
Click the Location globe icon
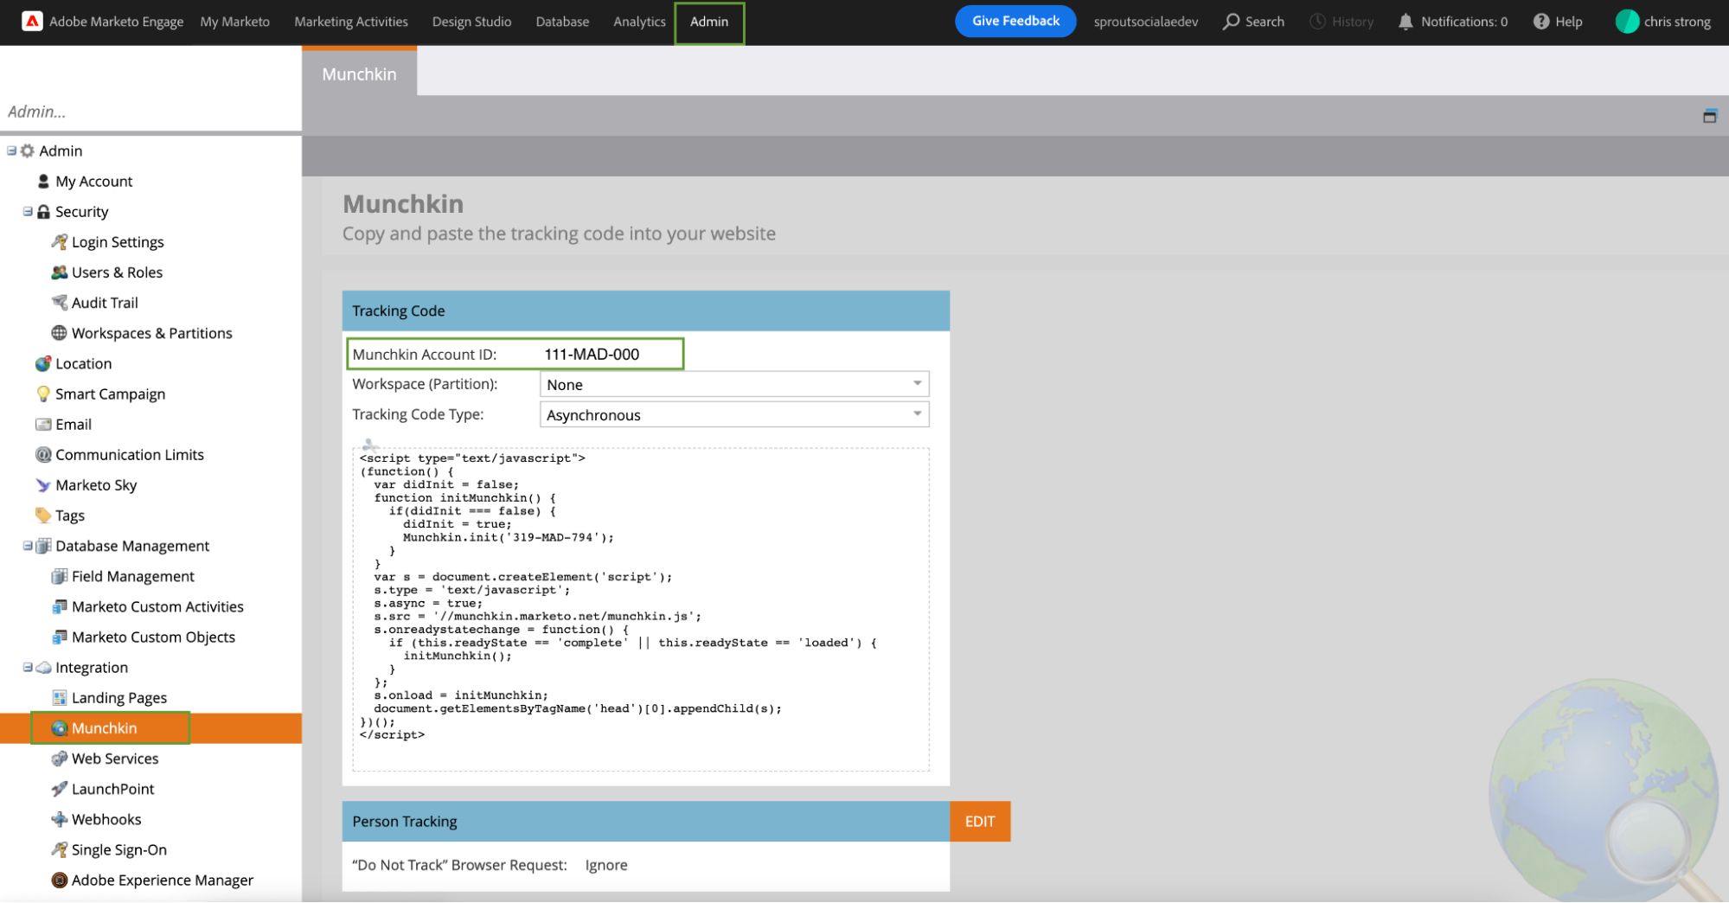pyautogui.click(x=43, y=363)
